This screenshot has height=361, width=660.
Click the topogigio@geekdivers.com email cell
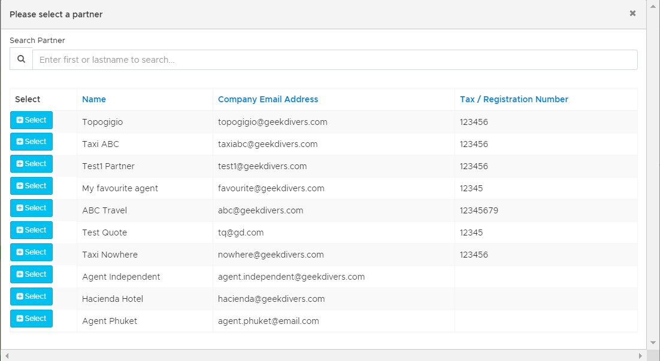click(334, 122)
